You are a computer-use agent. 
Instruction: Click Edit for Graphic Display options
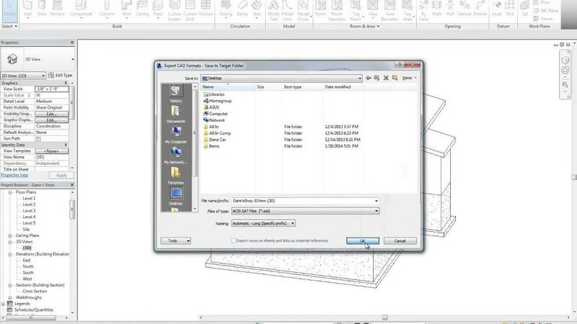(x=51, y=120)
